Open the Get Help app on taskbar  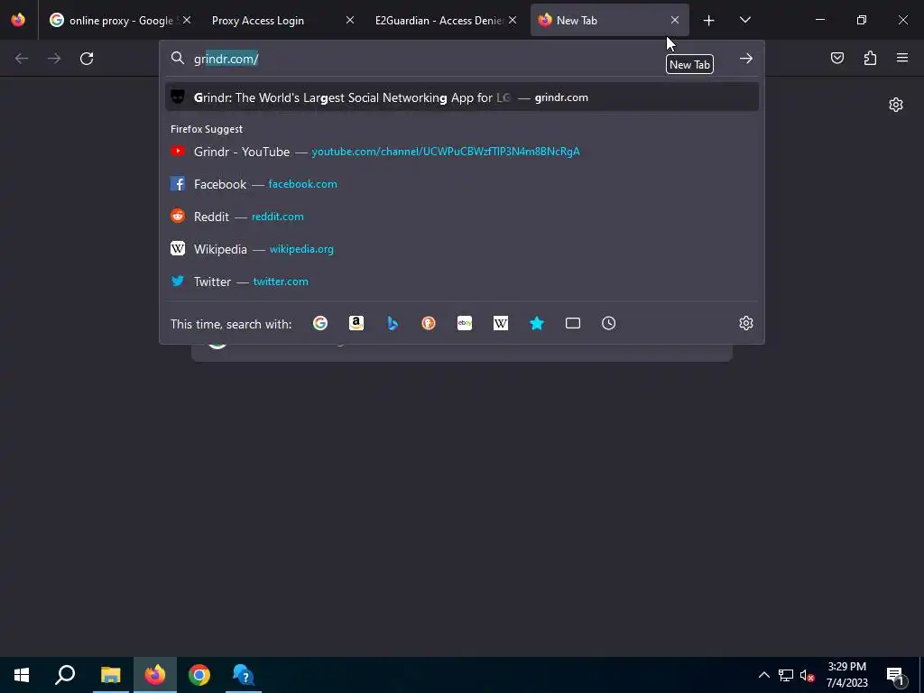244,675
